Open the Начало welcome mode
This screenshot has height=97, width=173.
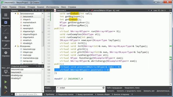click(6, 16)
